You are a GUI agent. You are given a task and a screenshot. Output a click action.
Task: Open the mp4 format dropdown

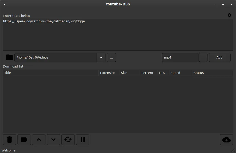point(180,58)
